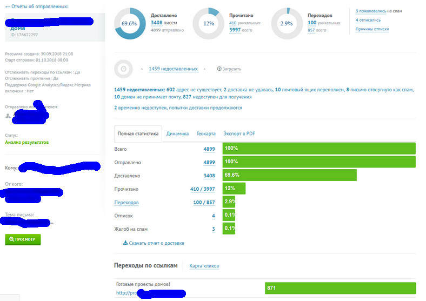
Task: Click 100 / 857 in Переходов row
Action: point(204,203)
